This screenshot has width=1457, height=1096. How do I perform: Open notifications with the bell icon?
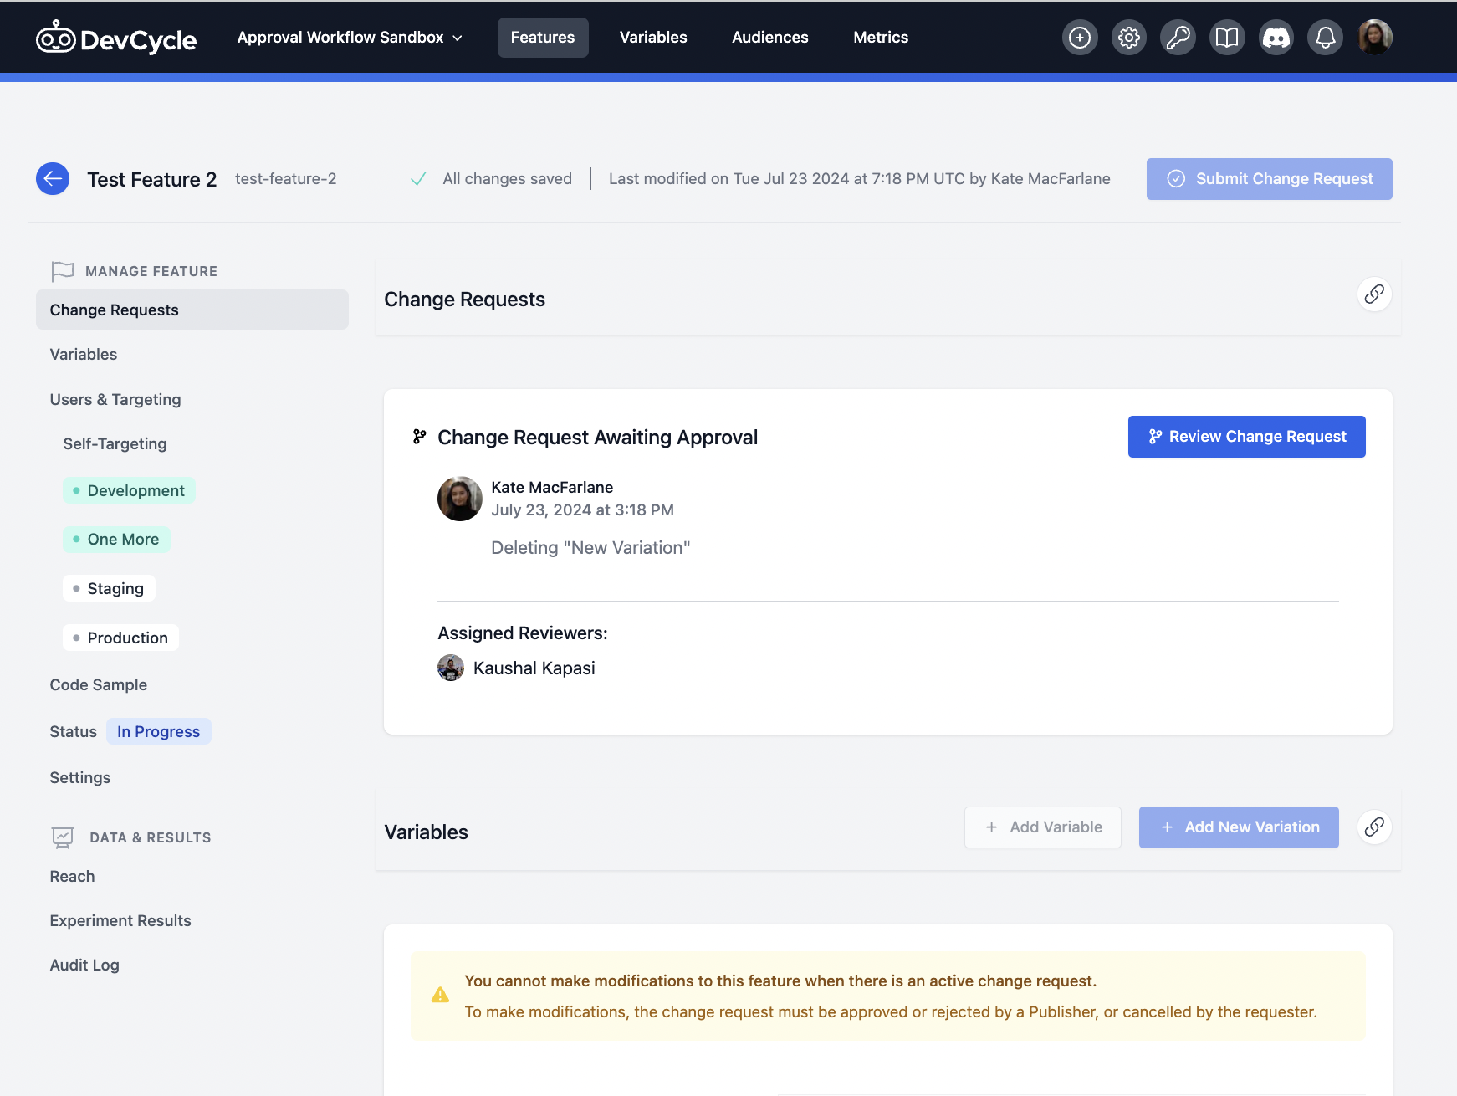point(1324,37)
